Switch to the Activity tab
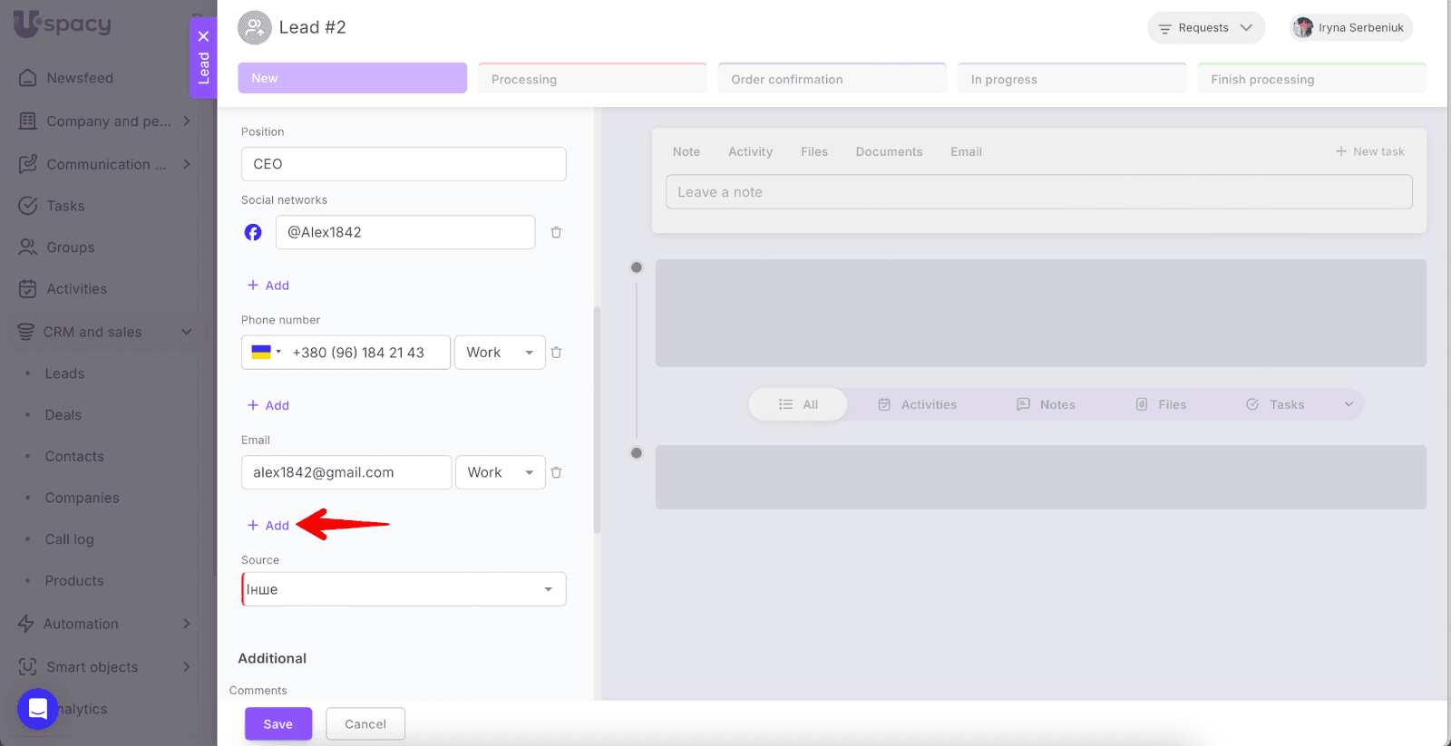 (750, 151)
